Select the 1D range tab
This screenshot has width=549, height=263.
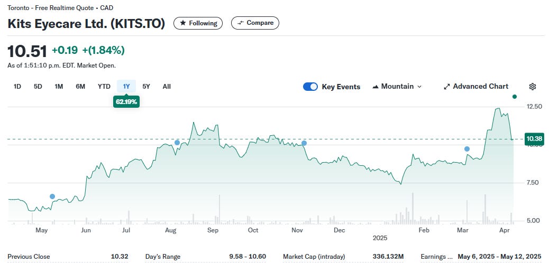(17, 87)
